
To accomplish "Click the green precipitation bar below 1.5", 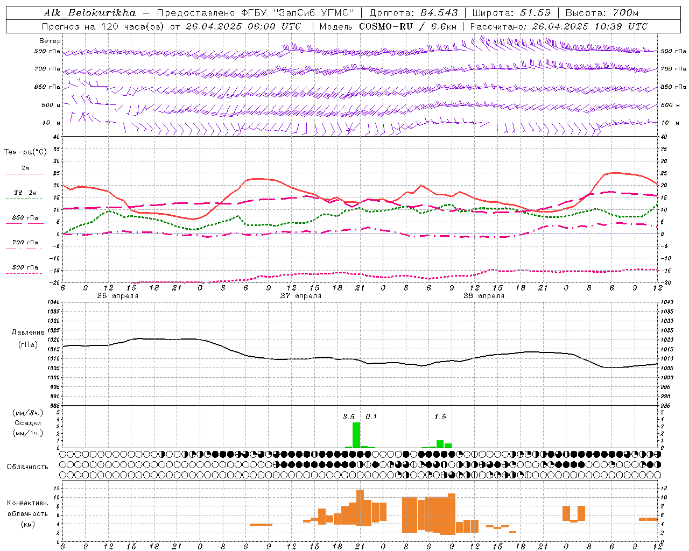I will [x=440, y=444].
